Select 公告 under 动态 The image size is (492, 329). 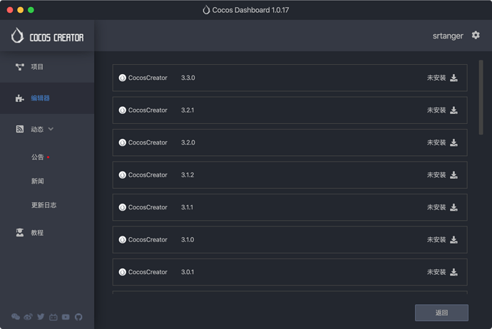(37, 157)
